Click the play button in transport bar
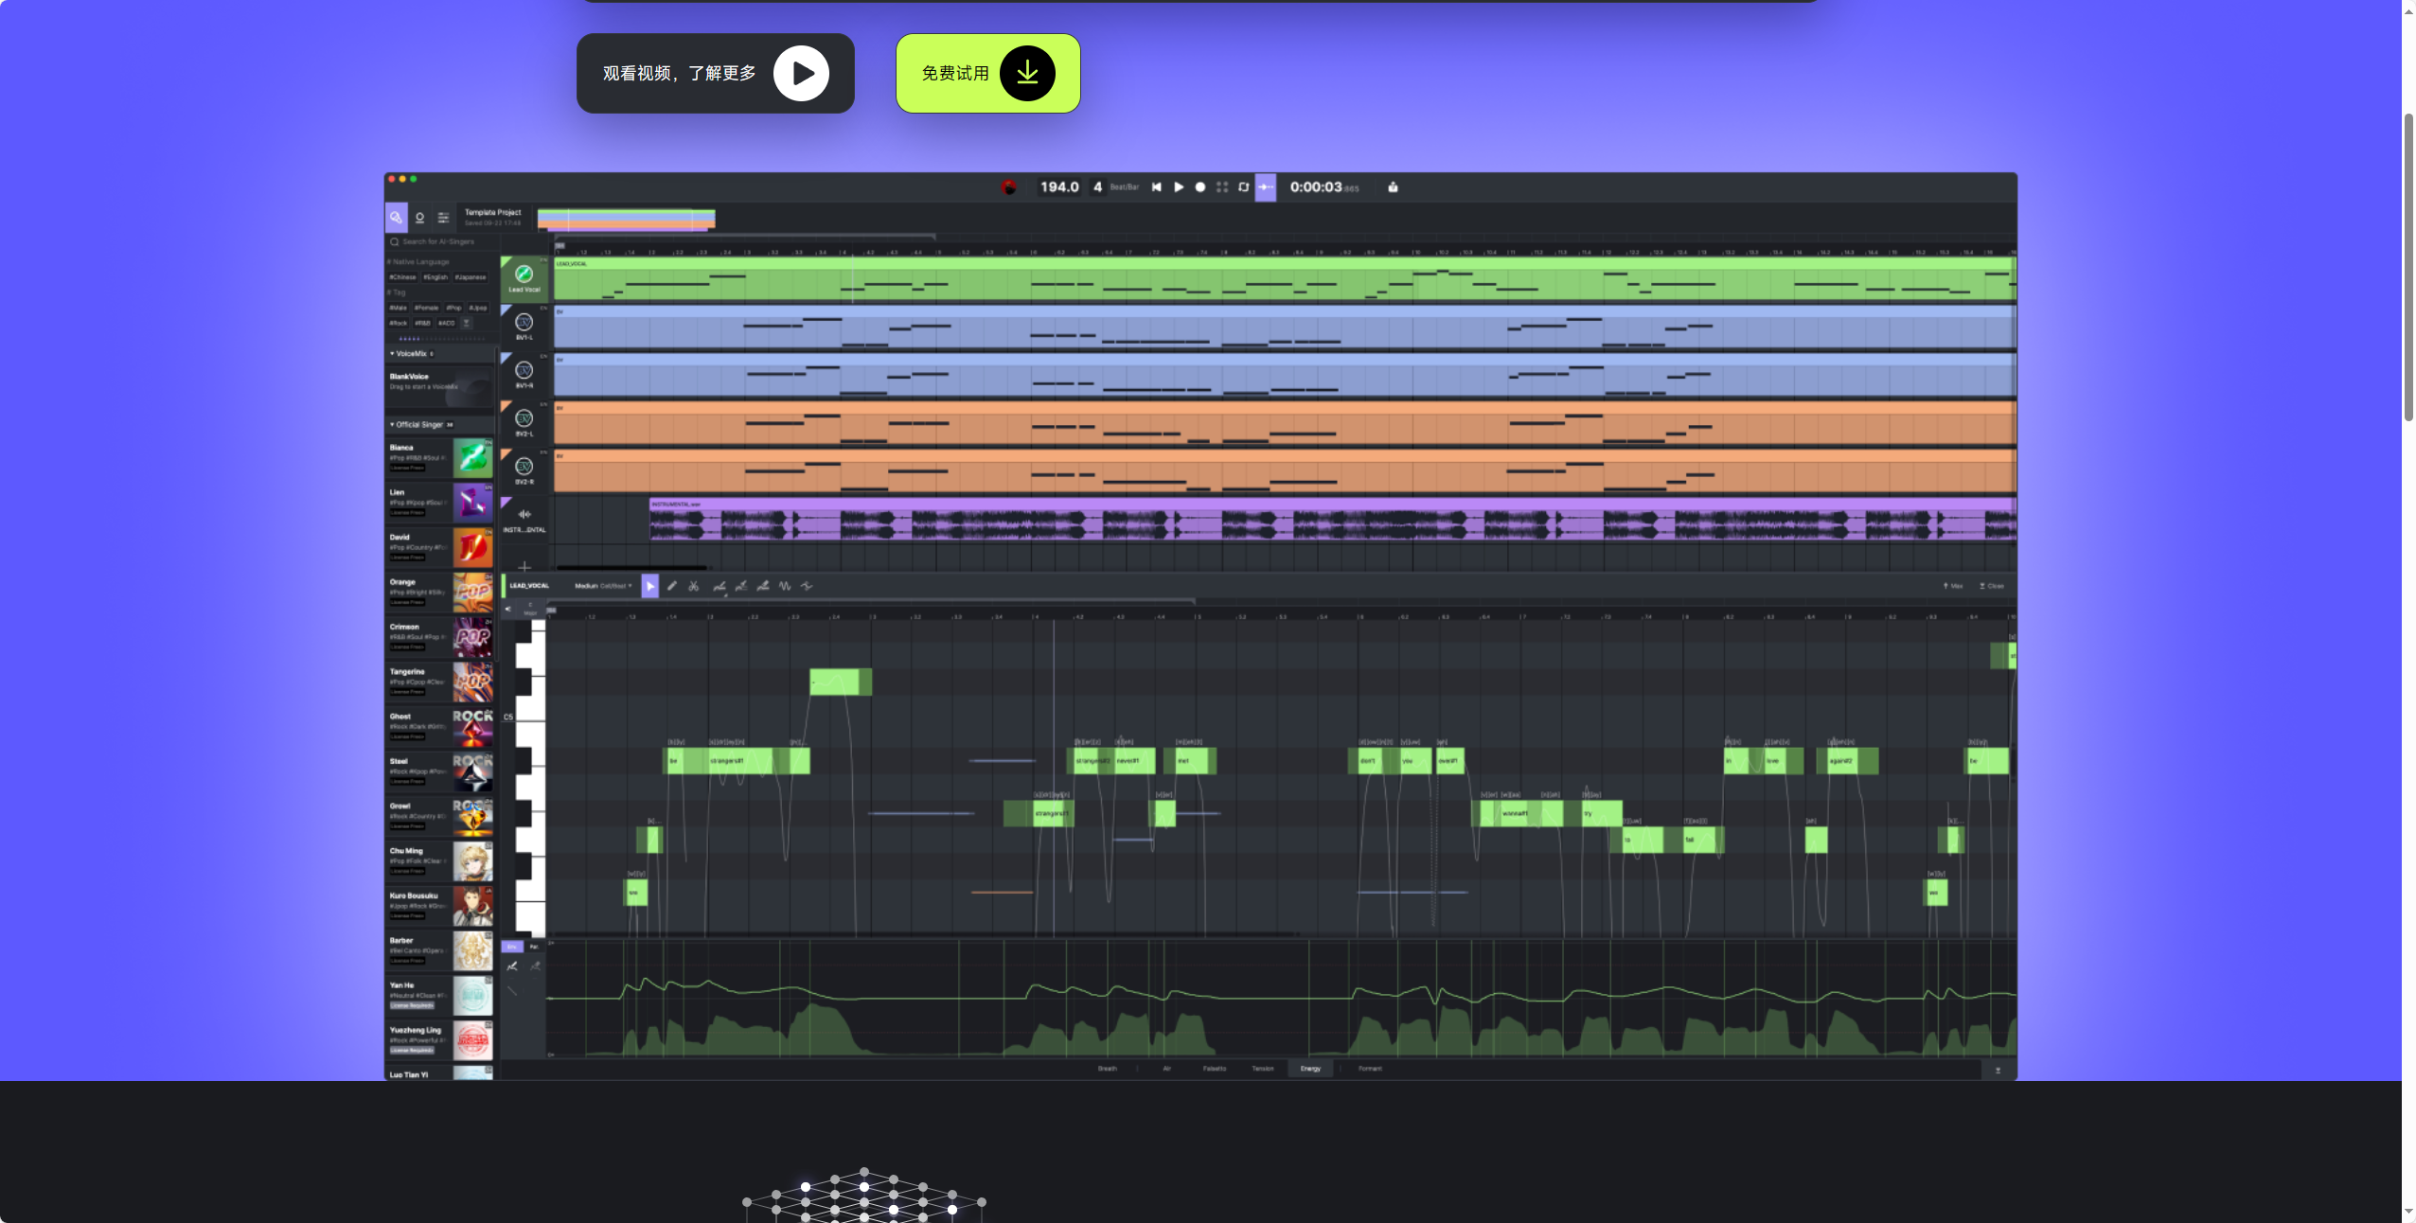Image resolution: width=2416 pixels, height=1223 pixels. (x=1179, y=187)
